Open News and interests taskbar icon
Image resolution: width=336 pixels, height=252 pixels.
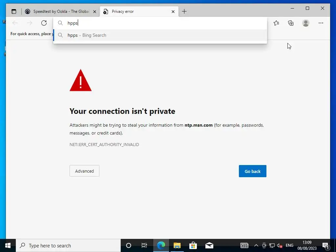click(244, 245)
